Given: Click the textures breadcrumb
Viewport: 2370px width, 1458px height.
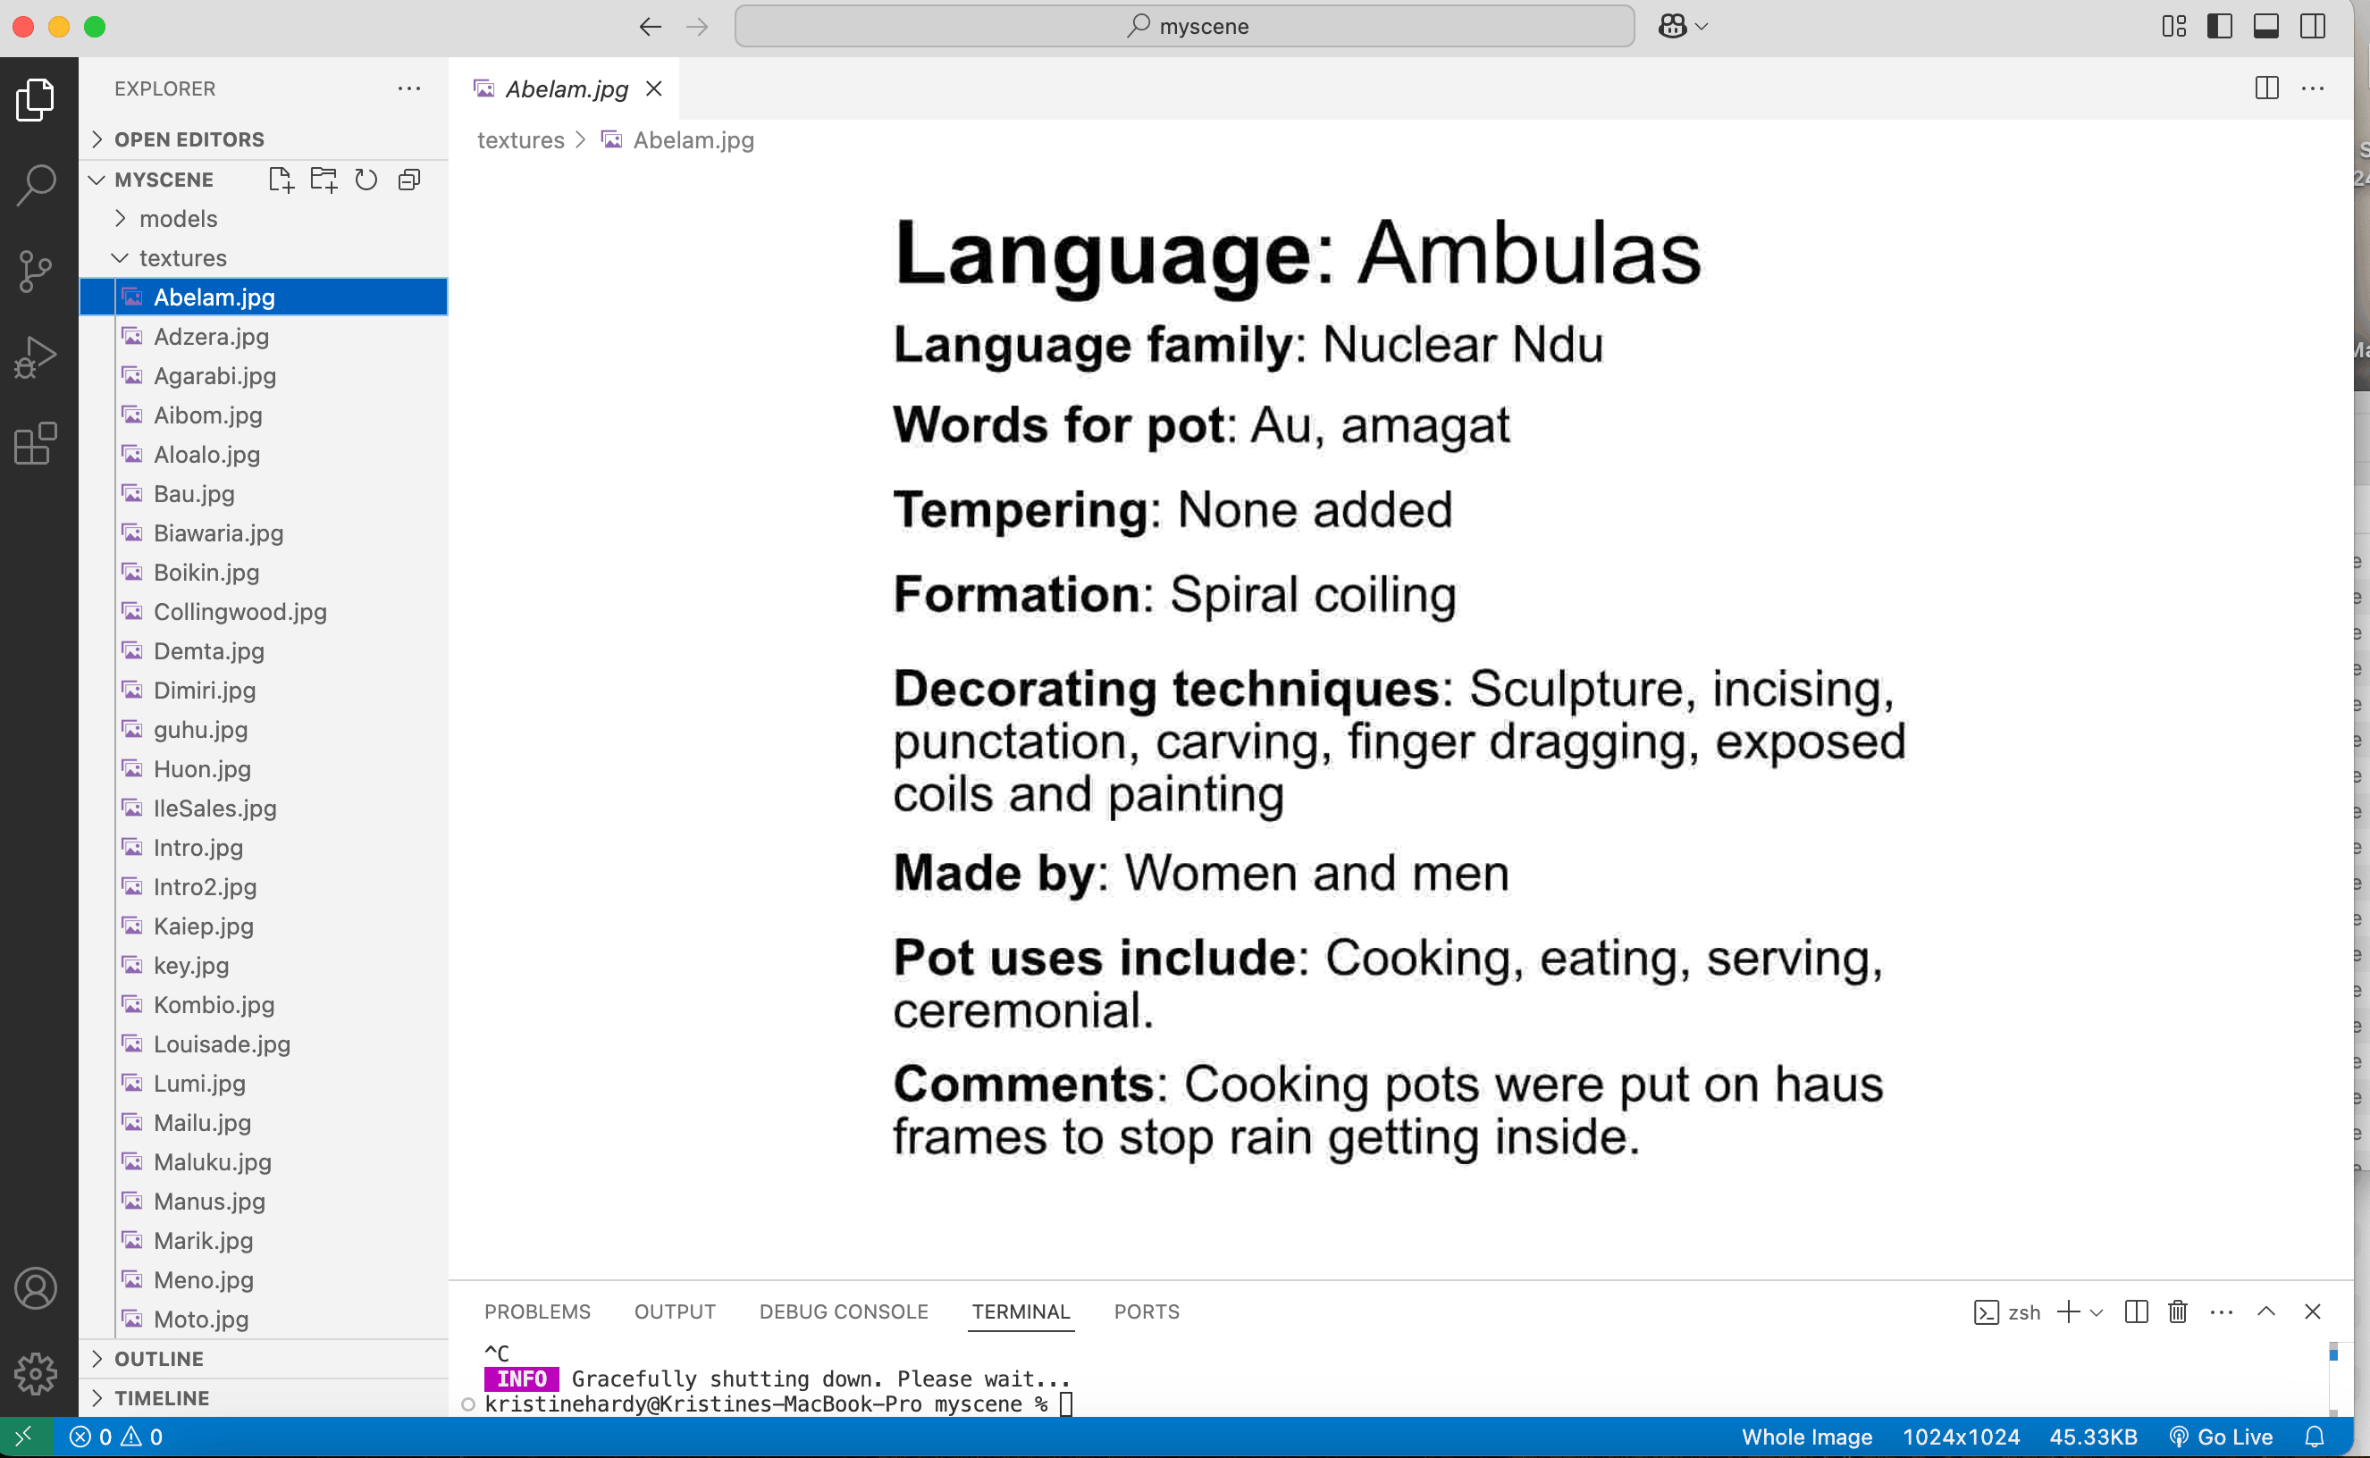Looking at the screenshot, I should (521, 140).
